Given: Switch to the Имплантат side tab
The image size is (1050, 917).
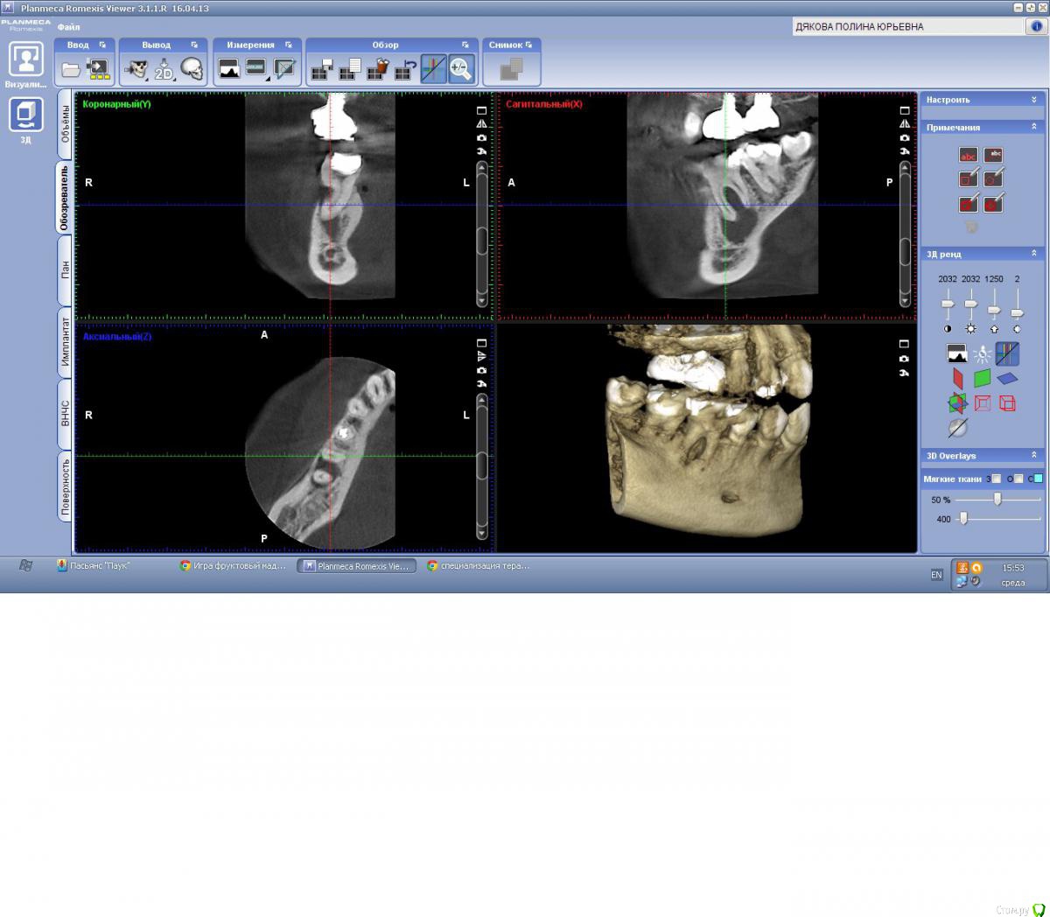Looking at the screenshot, I should (x=66, y=341).
